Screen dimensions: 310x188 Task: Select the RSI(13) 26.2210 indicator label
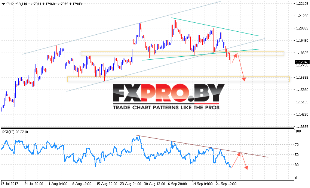[15, 132]
